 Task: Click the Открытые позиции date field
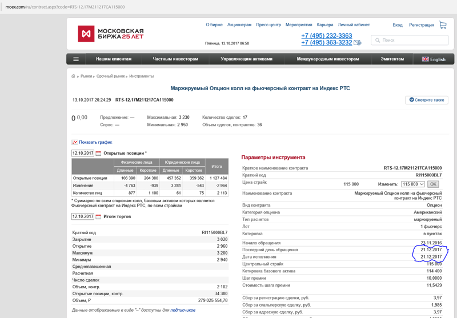pos(83,153)
